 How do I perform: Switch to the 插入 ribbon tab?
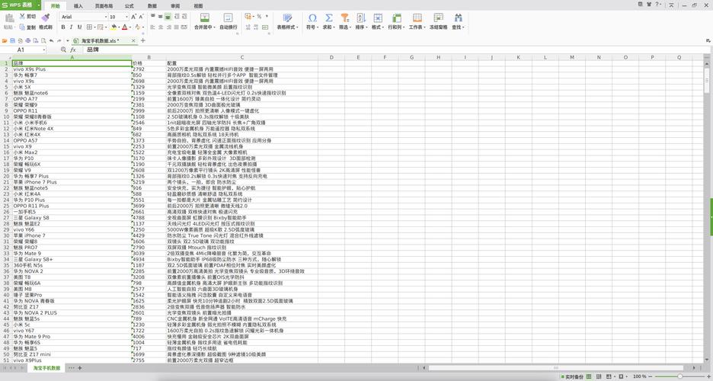click(x=78, y=6)
